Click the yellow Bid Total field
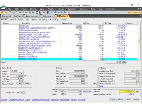The width and height of the screenshot is (142, 106). (127, 92)
